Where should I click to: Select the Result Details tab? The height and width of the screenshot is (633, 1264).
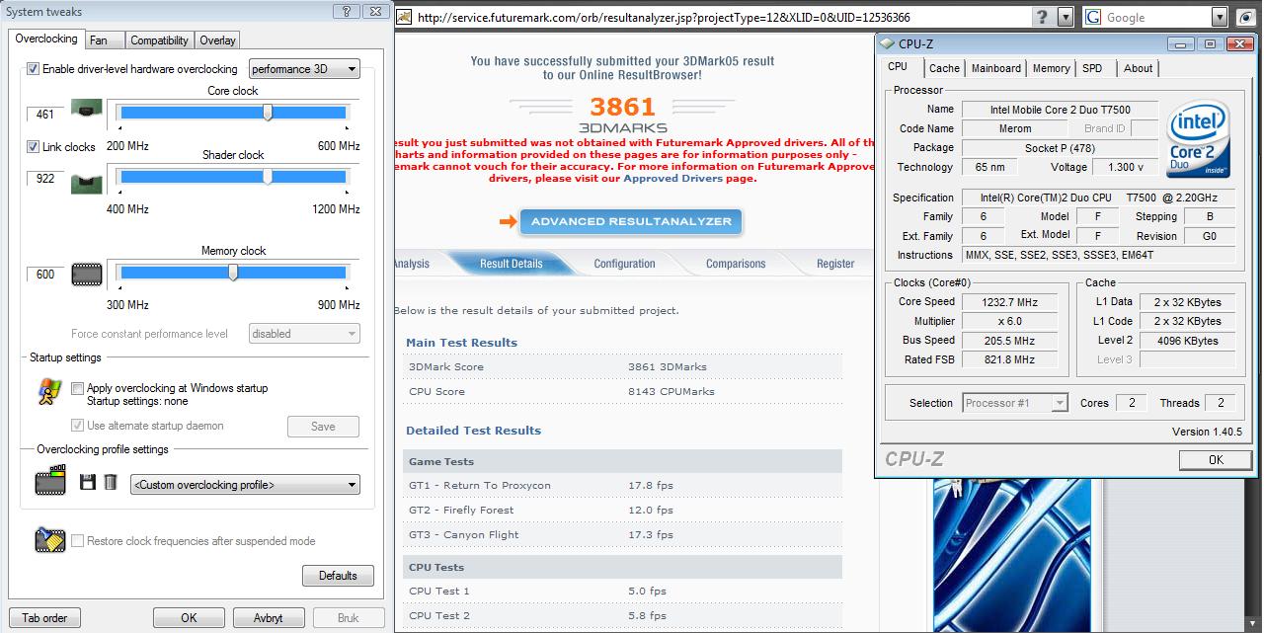(x=511, y=264)
